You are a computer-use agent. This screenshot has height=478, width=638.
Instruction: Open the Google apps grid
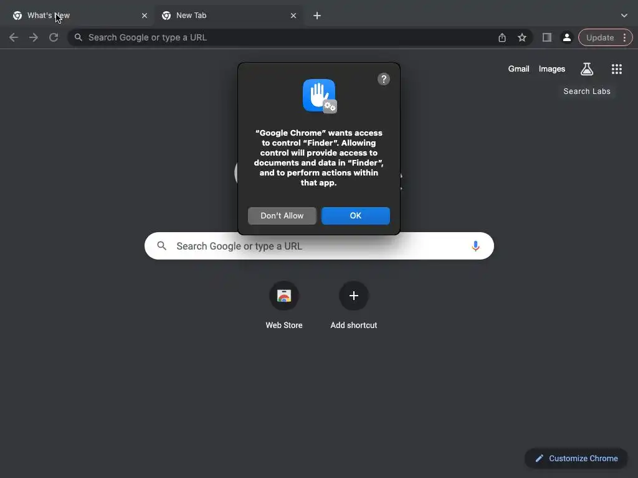pos(617,69)
